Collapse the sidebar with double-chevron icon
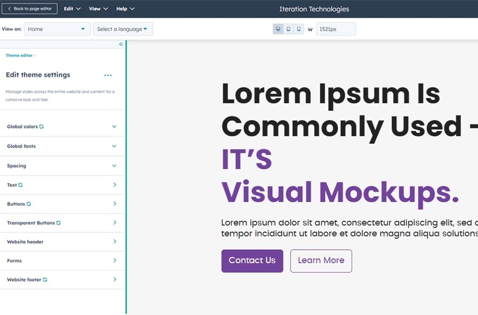Screen dimensions: 478x315 pyautogui.click(x=121, y=45)
